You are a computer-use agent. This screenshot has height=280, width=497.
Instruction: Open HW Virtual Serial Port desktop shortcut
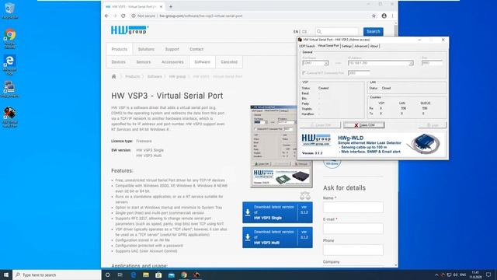(10, 117)
